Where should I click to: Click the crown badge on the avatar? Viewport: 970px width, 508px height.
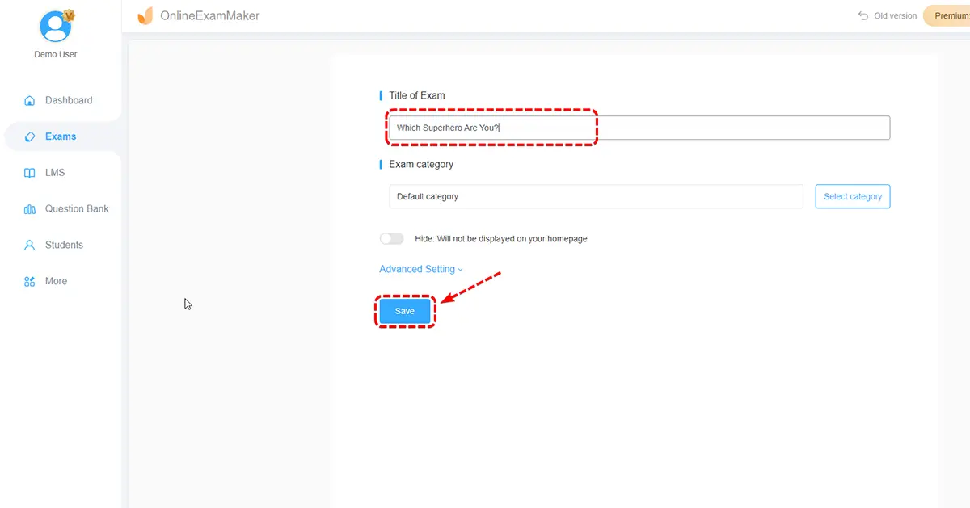(x=69, y=15)
